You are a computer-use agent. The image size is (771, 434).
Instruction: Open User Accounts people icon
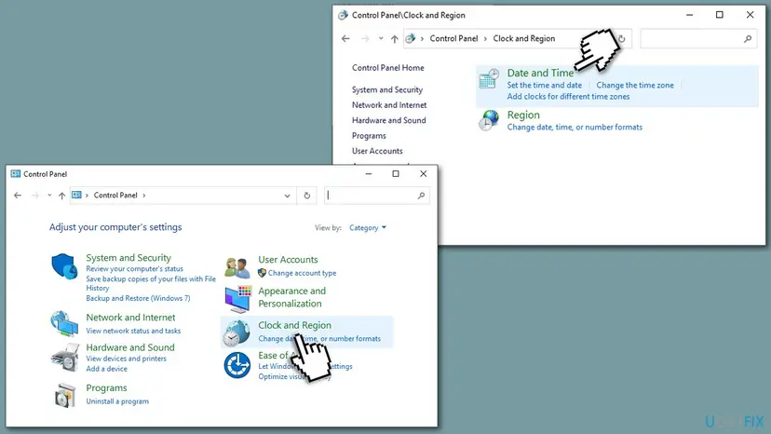click(x=237, y=267)
